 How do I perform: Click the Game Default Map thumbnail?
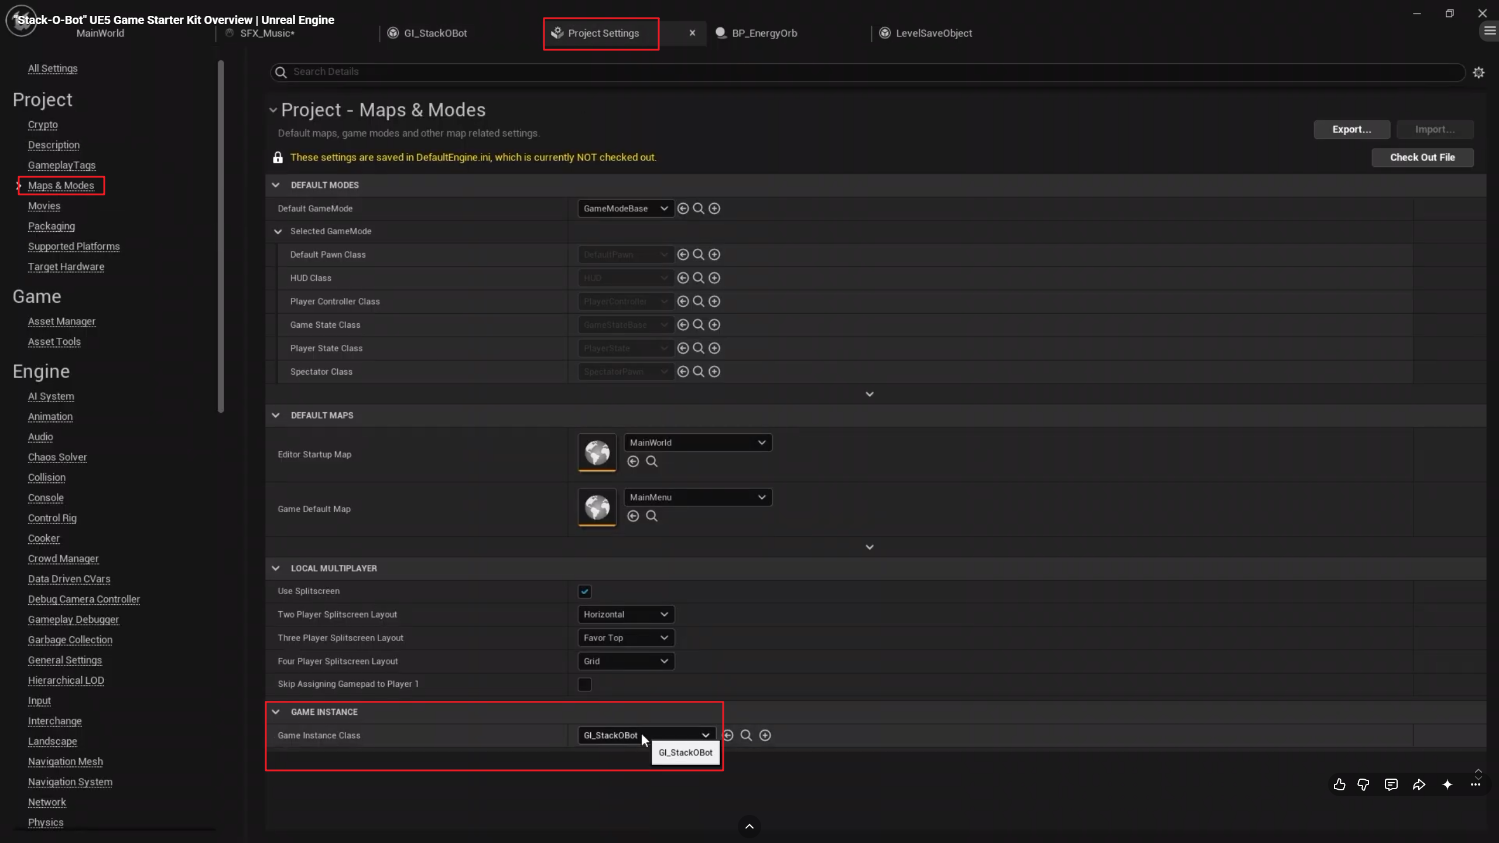(x=597, y=507)
